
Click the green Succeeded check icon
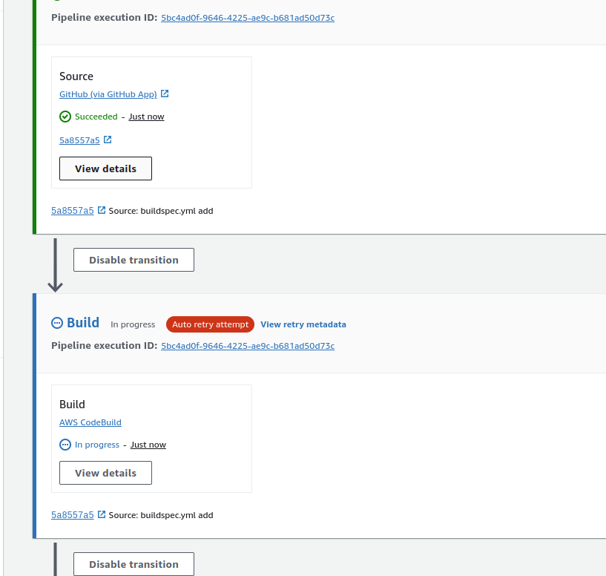pyautogui.click(x=65, y=117)
